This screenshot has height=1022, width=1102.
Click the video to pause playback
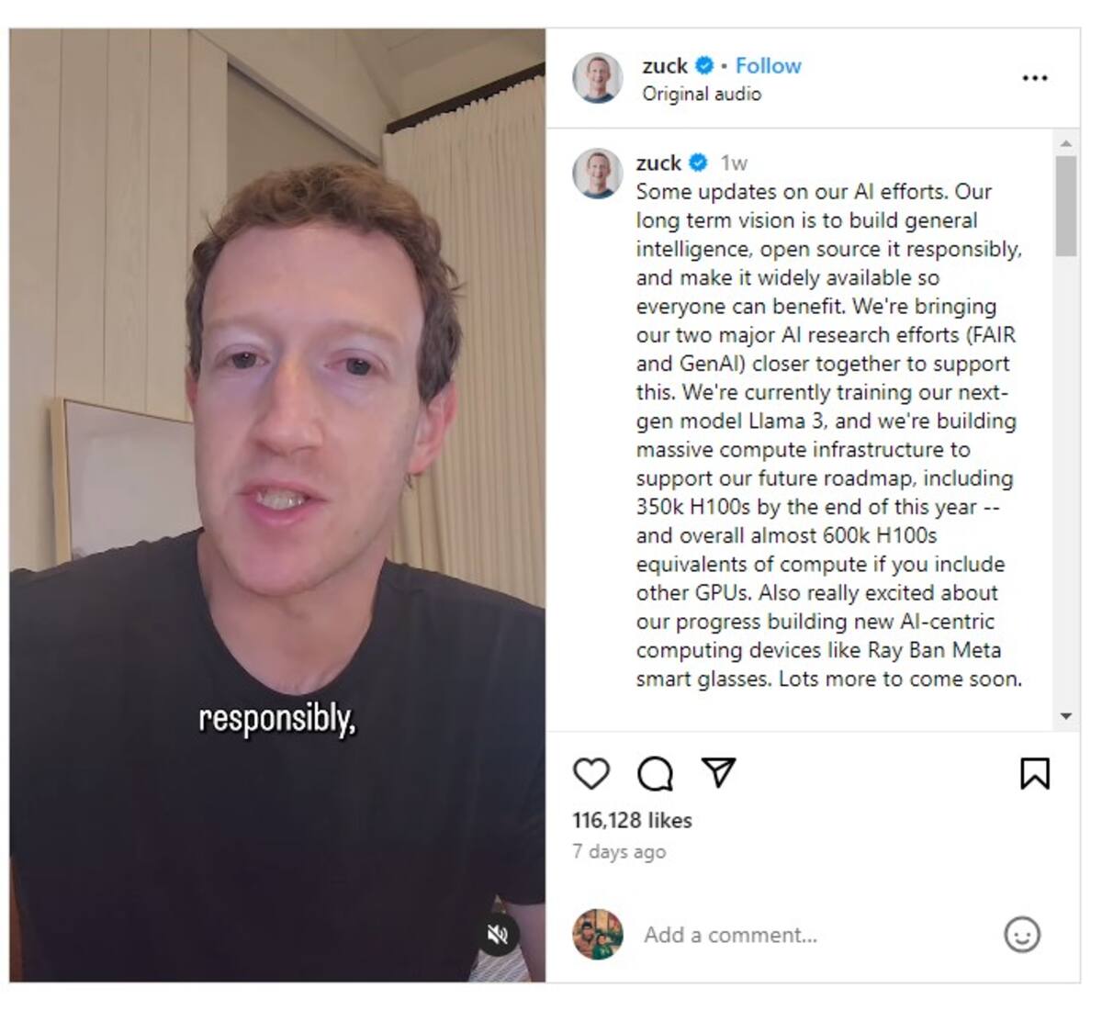277,505
